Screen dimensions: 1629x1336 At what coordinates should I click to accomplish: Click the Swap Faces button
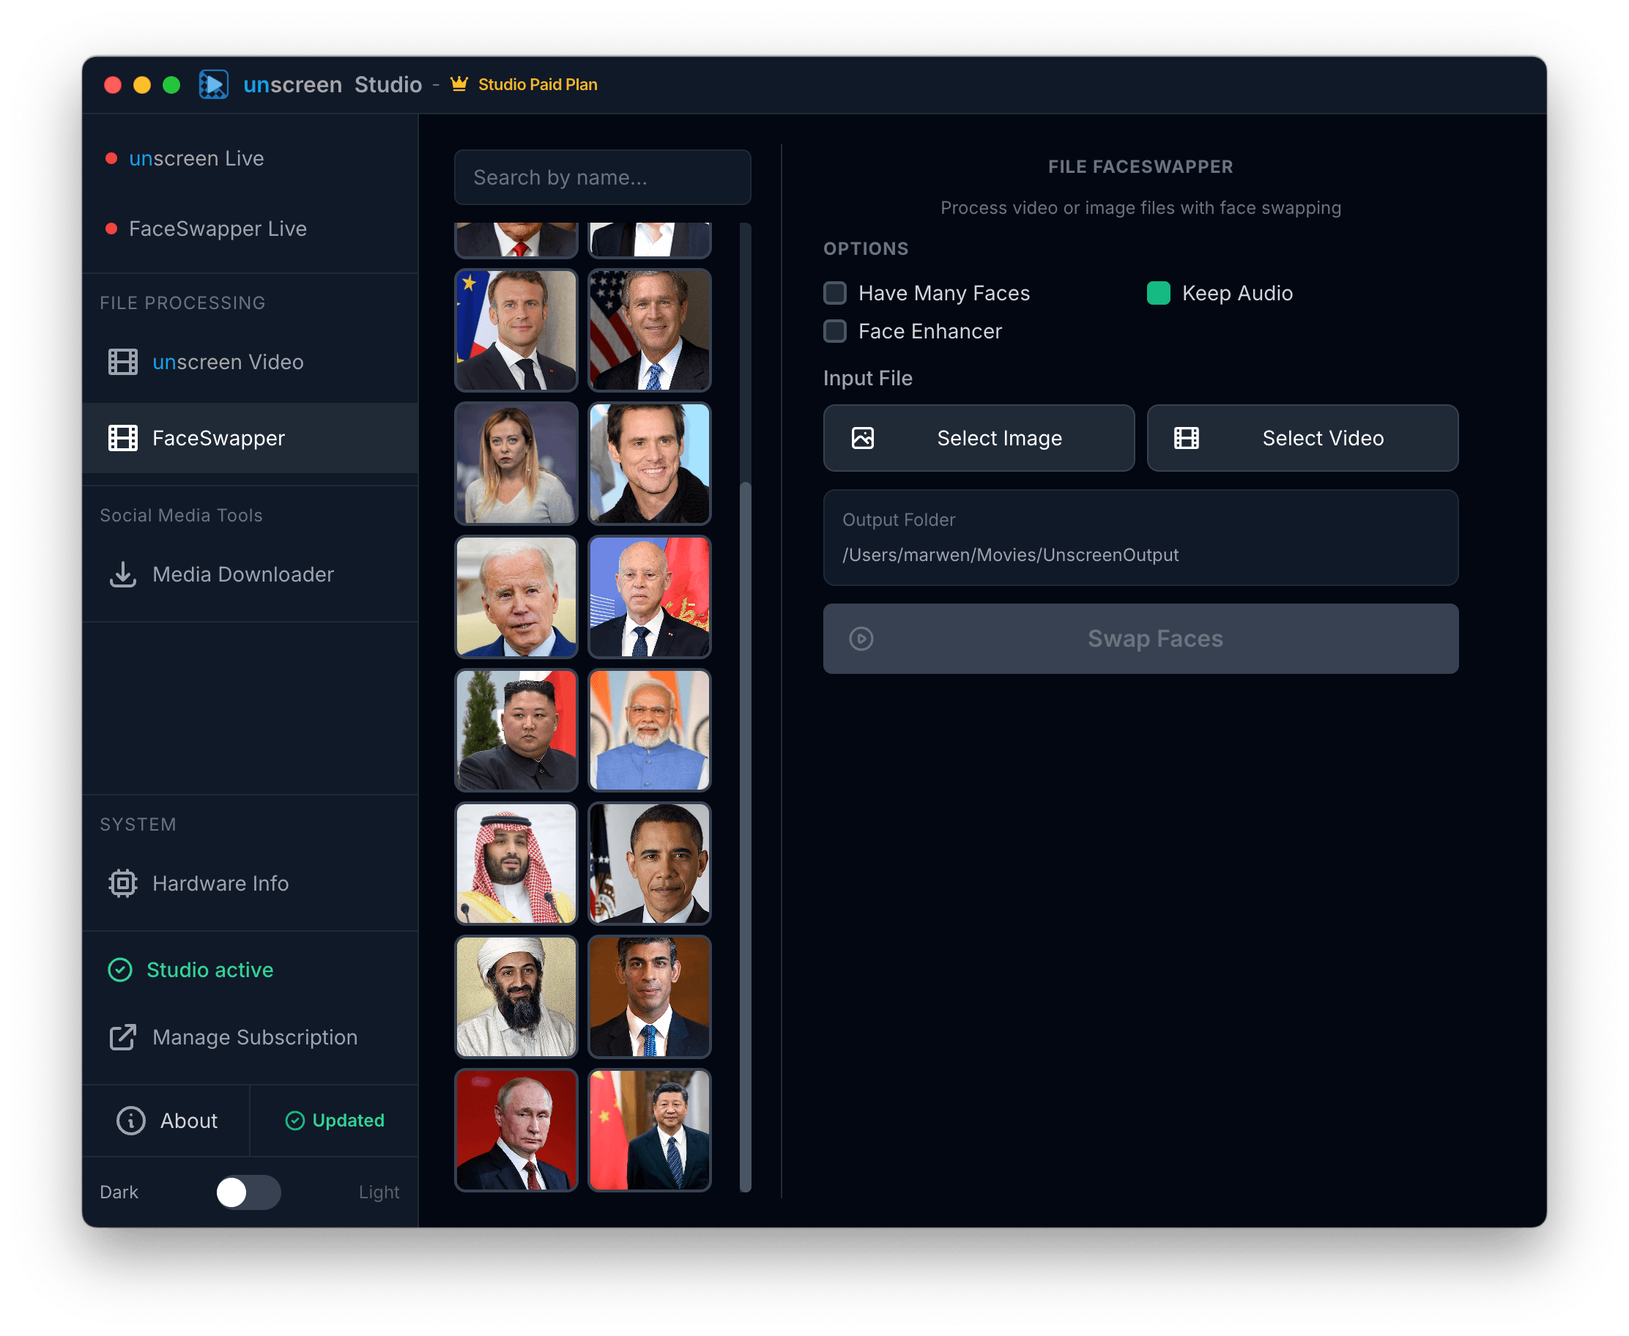pos(1140,638)
